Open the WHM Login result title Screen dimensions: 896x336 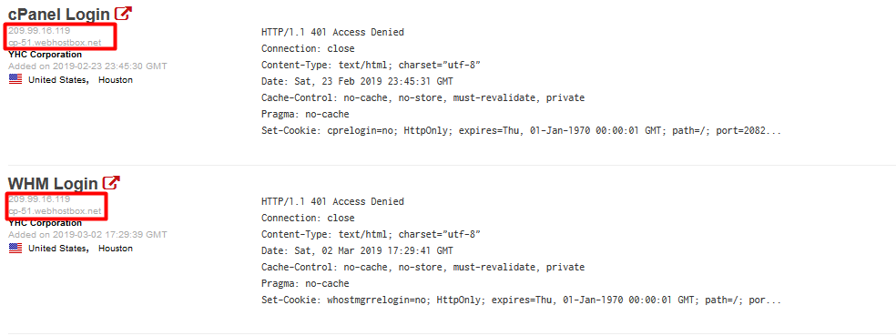[x=53, y=184]
